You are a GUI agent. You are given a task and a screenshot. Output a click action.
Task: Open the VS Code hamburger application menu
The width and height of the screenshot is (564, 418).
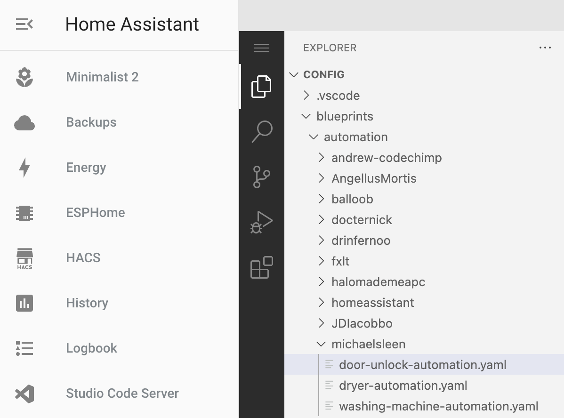261,48
